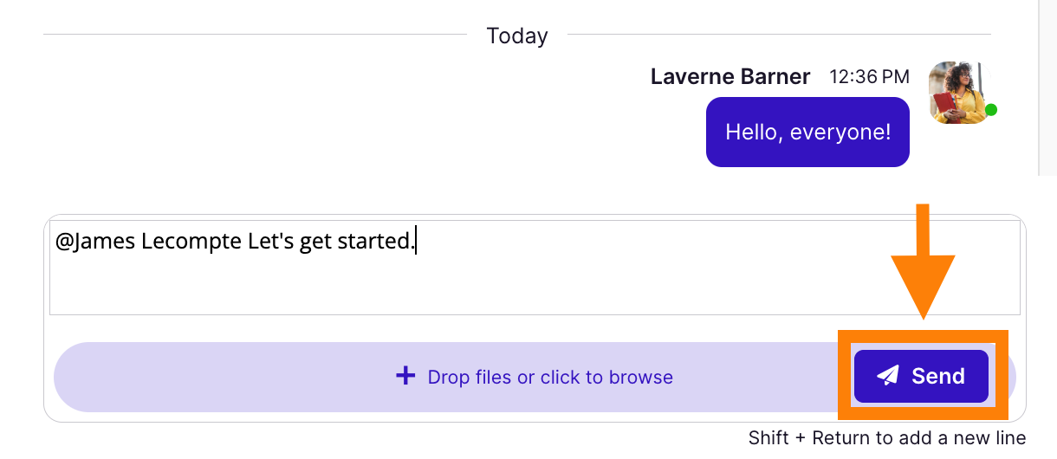Focus the message text input box
Image resolution: width=1057 pixels, height=459 pixels.
535,268
